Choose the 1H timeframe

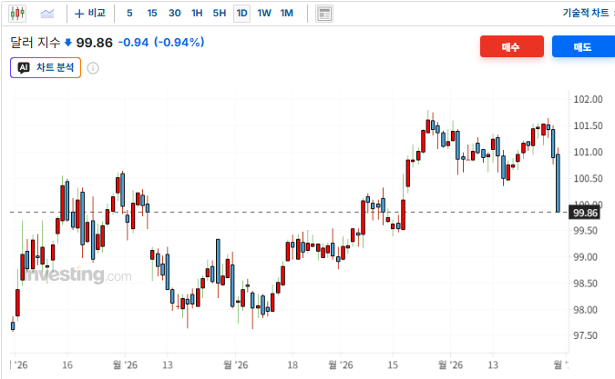click(x=197, y=14)
